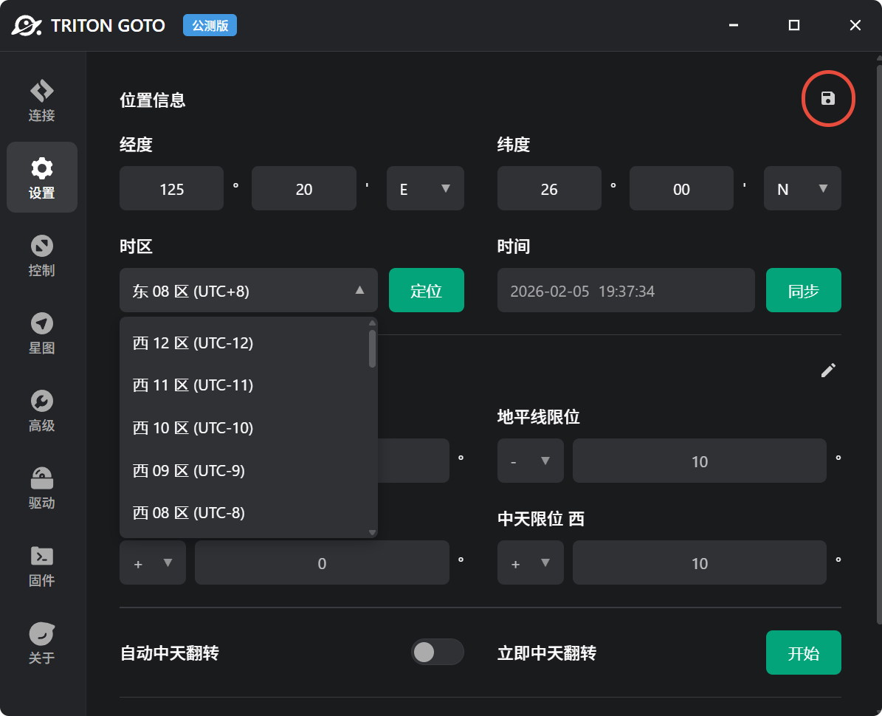
Task: Click the 定位 locate button
Action: [x=426, y=290]
